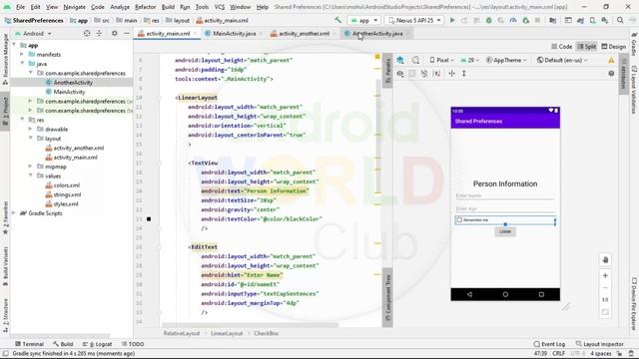Switch editor to Split view

point(587,47)
